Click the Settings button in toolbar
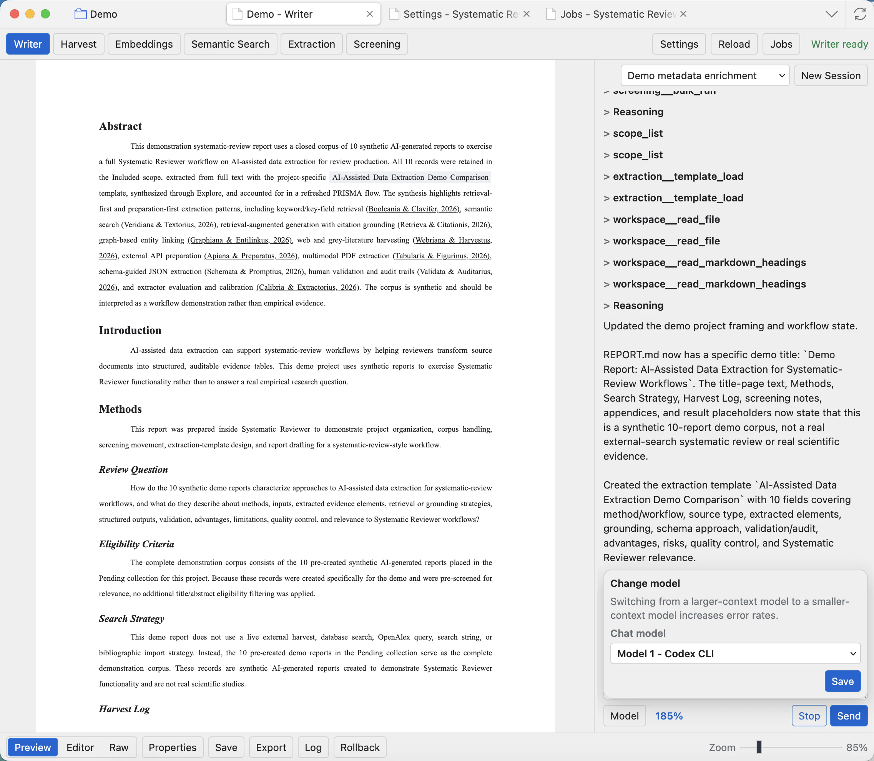874x761 pixels. [679, 44]
